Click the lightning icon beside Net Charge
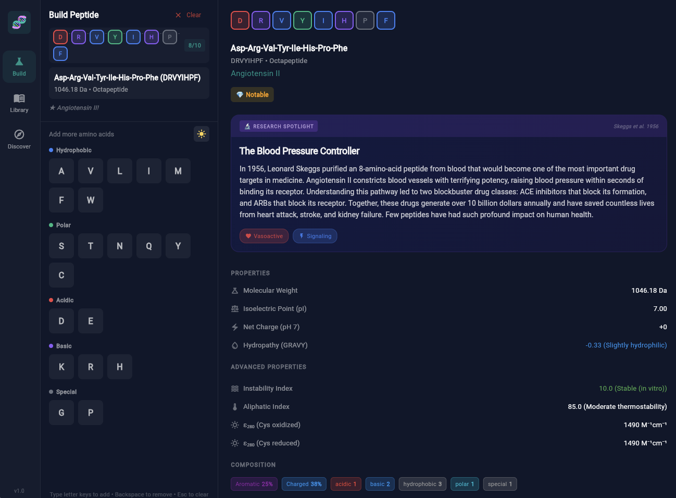The image size is (676, 498). coord(234,327)
